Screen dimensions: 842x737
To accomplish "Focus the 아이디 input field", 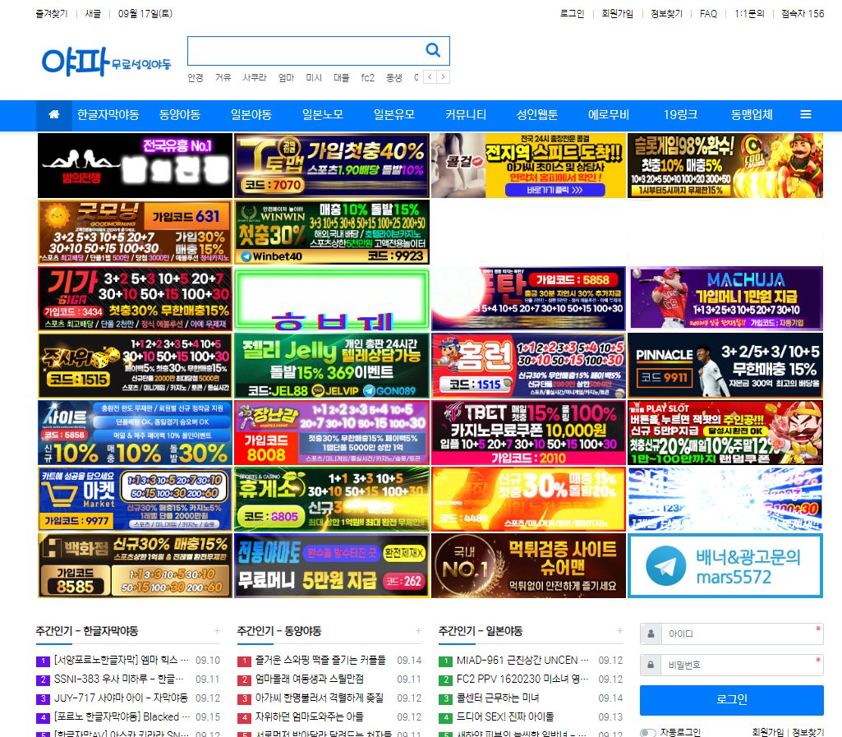I will 739,634.
